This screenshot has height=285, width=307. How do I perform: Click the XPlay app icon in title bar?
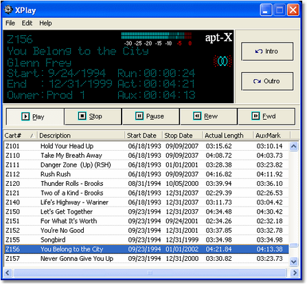8,10
